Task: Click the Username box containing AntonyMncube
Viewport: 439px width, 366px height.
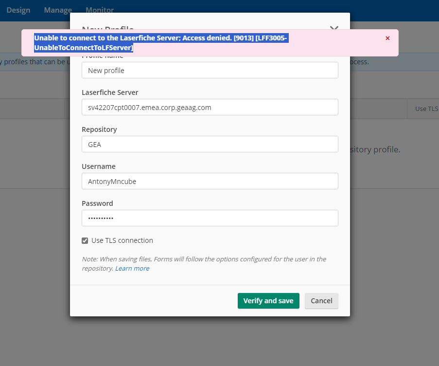Action: click(x=210, y=181)
